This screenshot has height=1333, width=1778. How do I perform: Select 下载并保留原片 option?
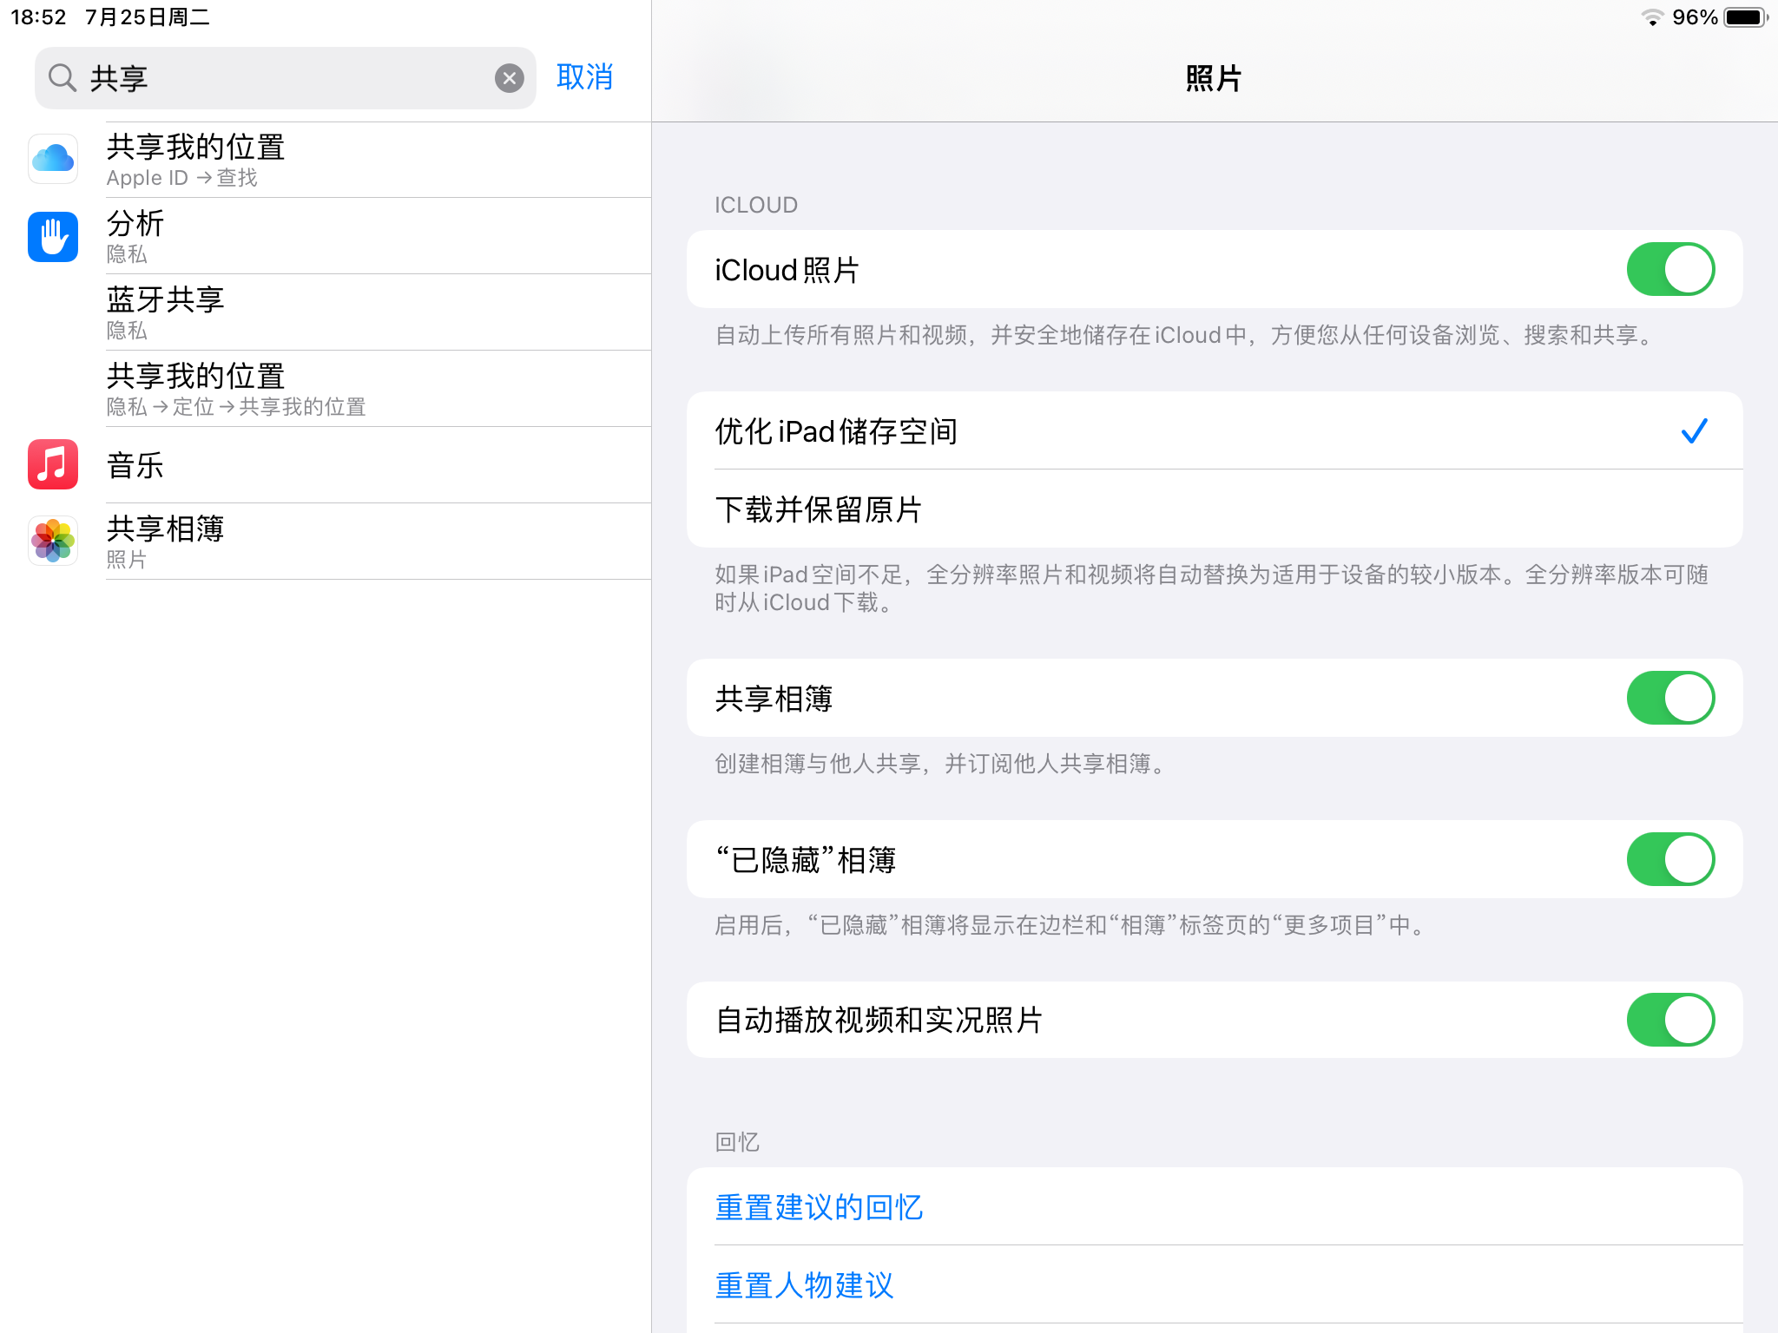pyautogui.click(x=1215, y=509)
